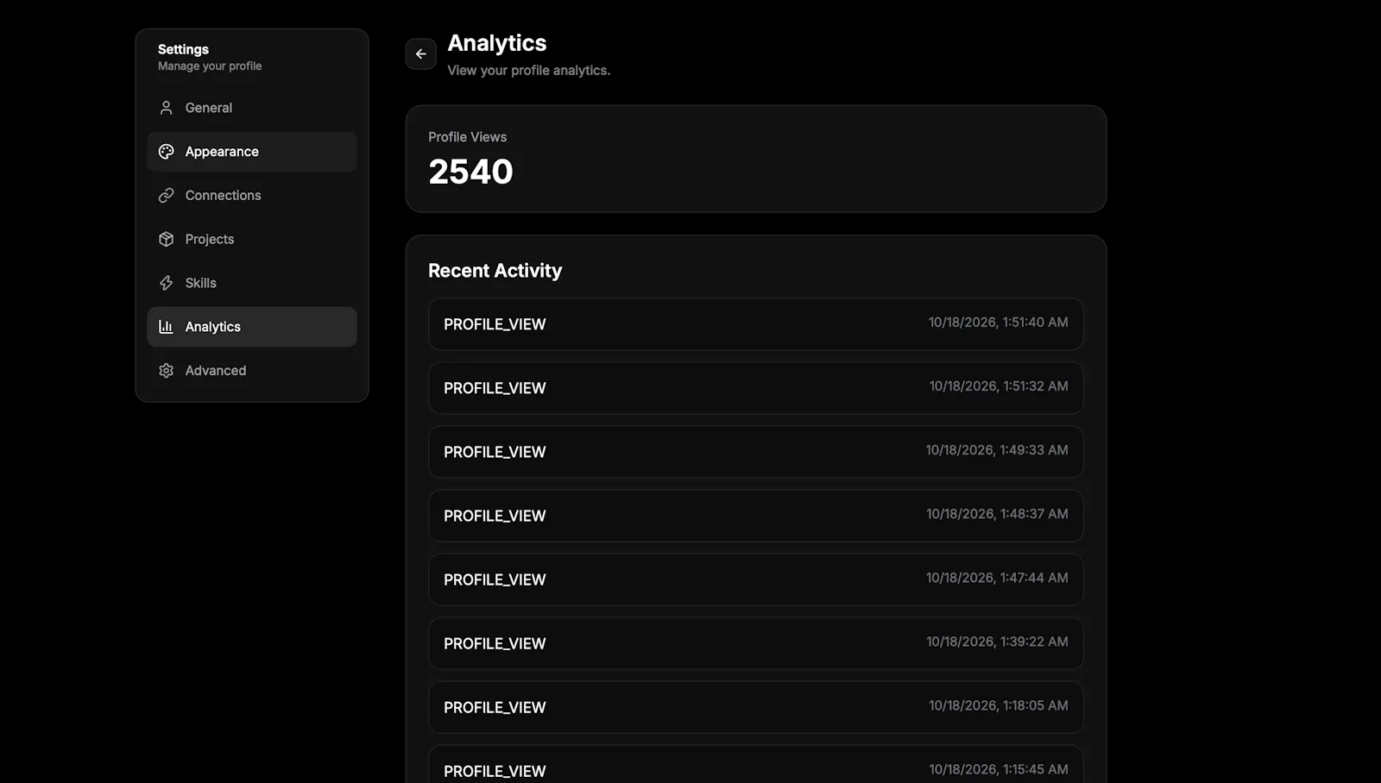Click the "View your profile analytics." subtitle
This screenshot has width=1381, height=783.
529,71
